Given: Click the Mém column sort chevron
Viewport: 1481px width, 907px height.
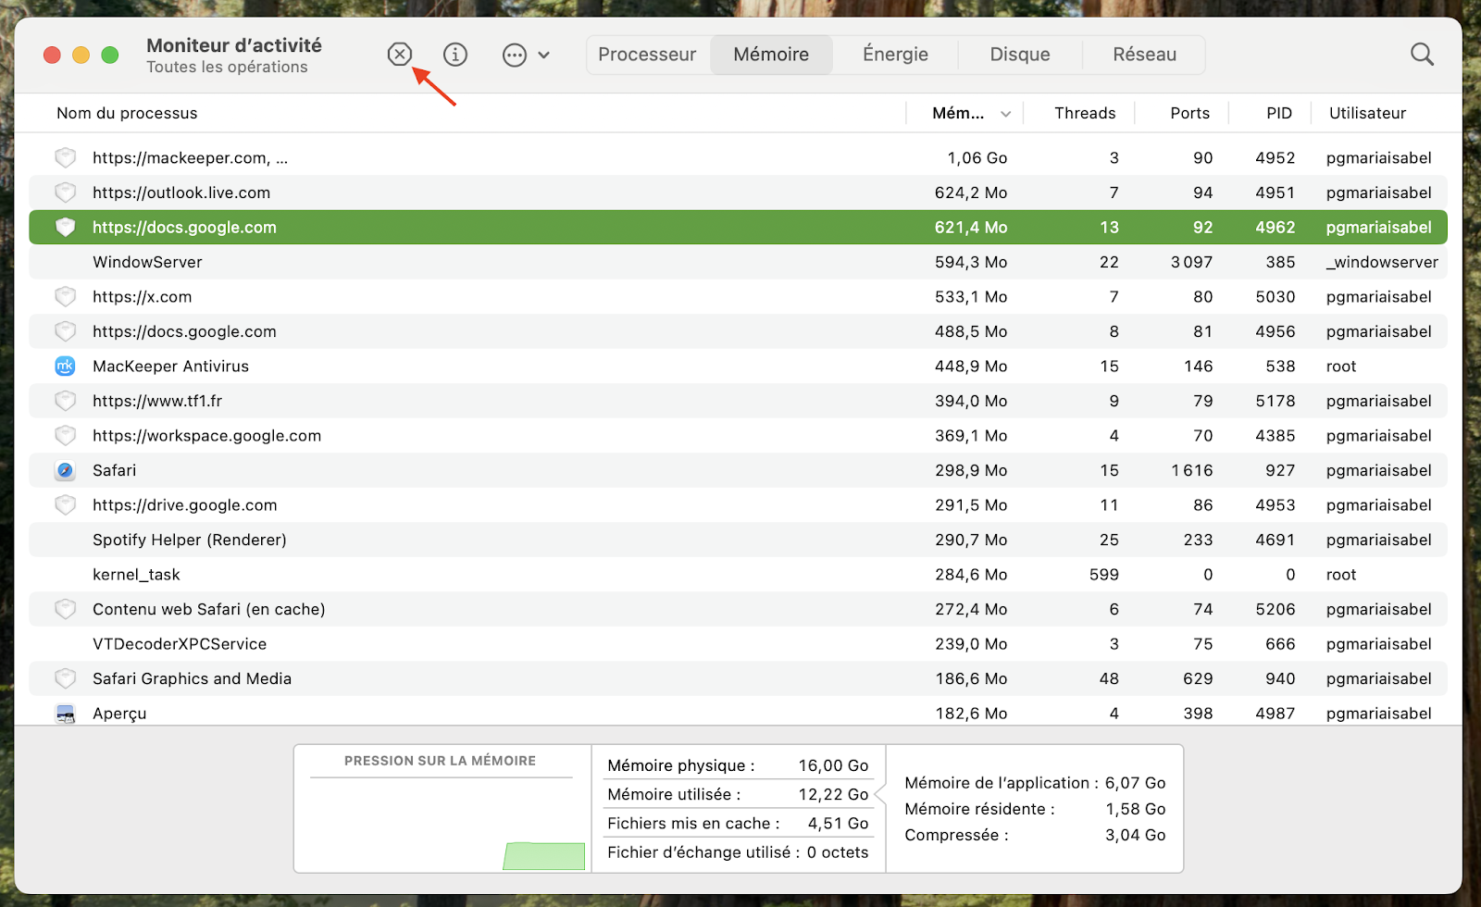Looking at the screenshot, I should tap(1005, 113).
